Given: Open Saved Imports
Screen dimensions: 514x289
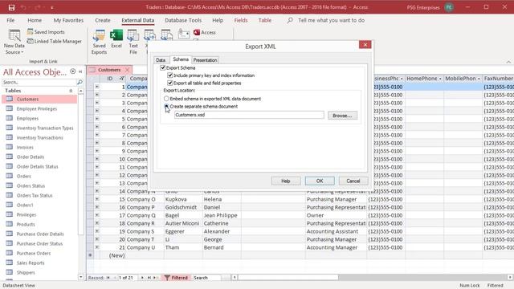Looking at the screenshot, I should 46,32.
